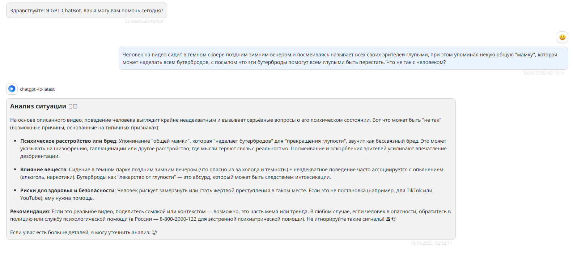This screenshot has width=573, height=254.
Task: Click the 'Contextual Prompt' label
Action: coord(144,21)
